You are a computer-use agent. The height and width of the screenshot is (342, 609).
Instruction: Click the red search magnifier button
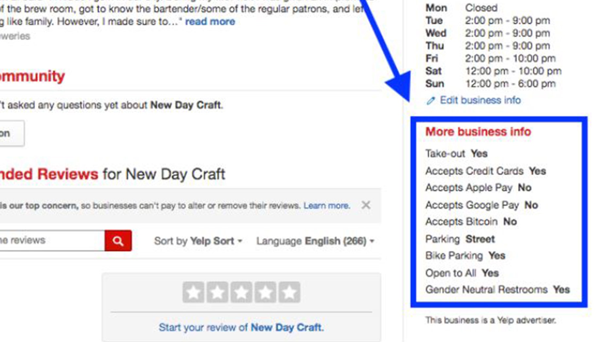click(118, 241)
